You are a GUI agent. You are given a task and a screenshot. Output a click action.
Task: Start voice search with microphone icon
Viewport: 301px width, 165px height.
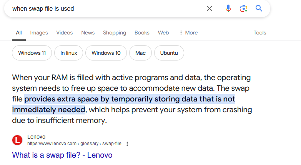point(228,8)
